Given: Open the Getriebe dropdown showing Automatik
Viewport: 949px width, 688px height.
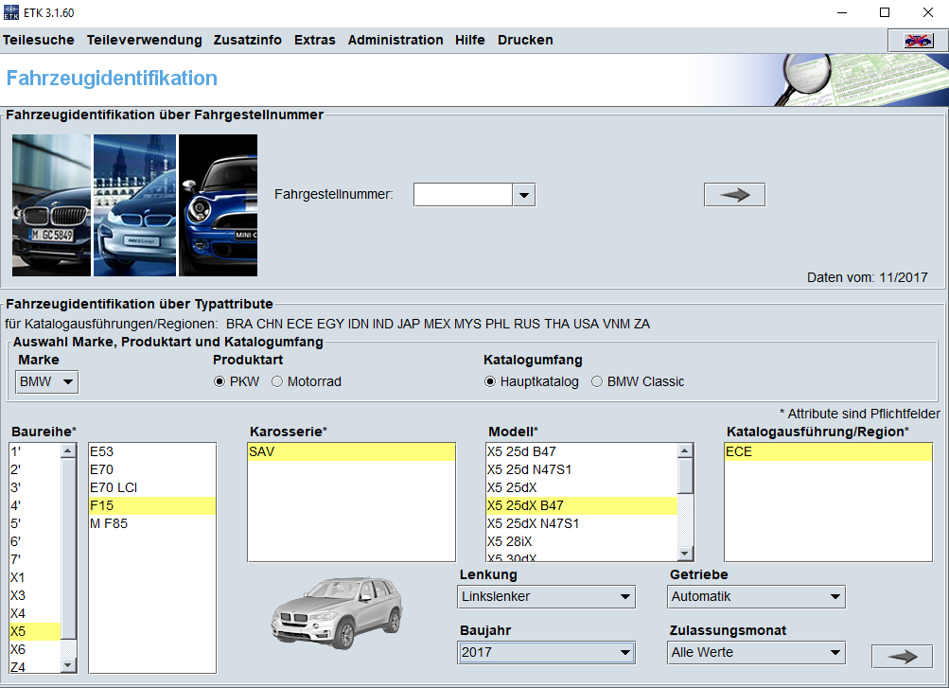Looking at the screenshot, I should pyautogui.click(x=835, y=597).
